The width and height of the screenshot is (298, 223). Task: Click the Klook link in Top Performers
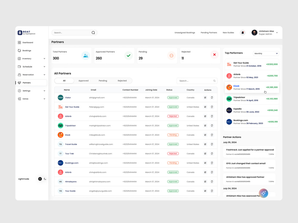(236, 86)
